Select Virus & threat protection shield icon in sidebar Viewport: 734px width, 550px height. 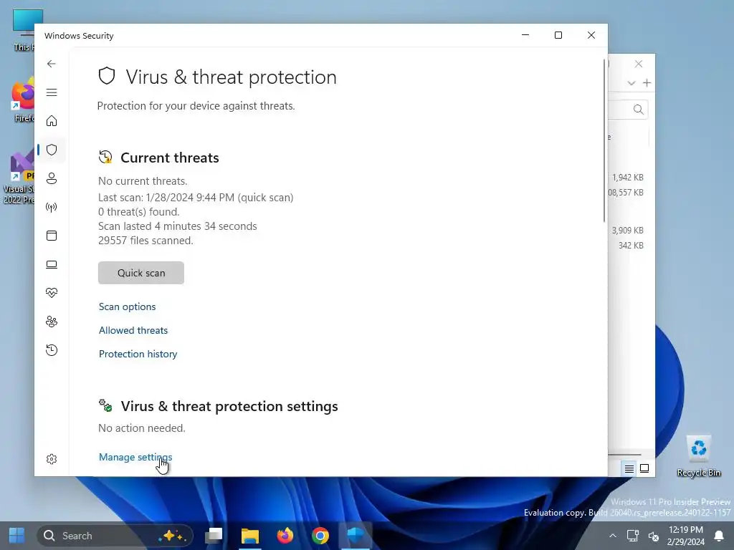(52, 150)
